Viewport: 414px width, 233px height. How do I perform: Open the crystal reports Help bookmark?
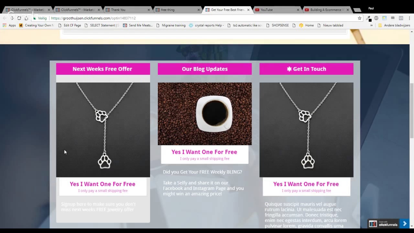(206, 25)
